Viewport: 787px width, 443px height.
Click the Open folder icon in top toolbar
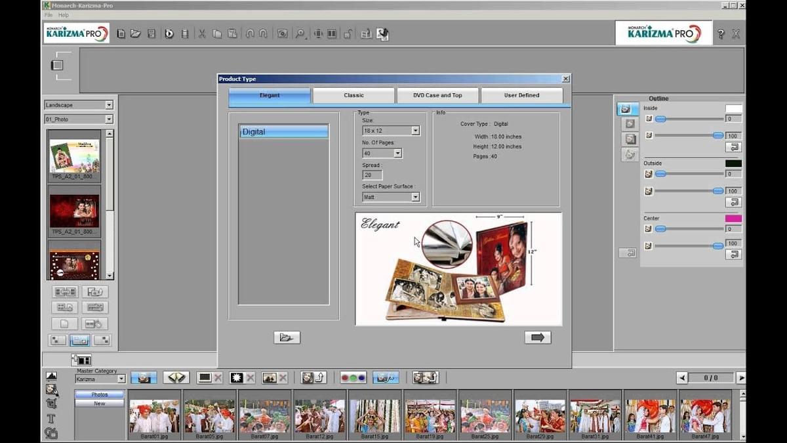(x=136, y=33)
